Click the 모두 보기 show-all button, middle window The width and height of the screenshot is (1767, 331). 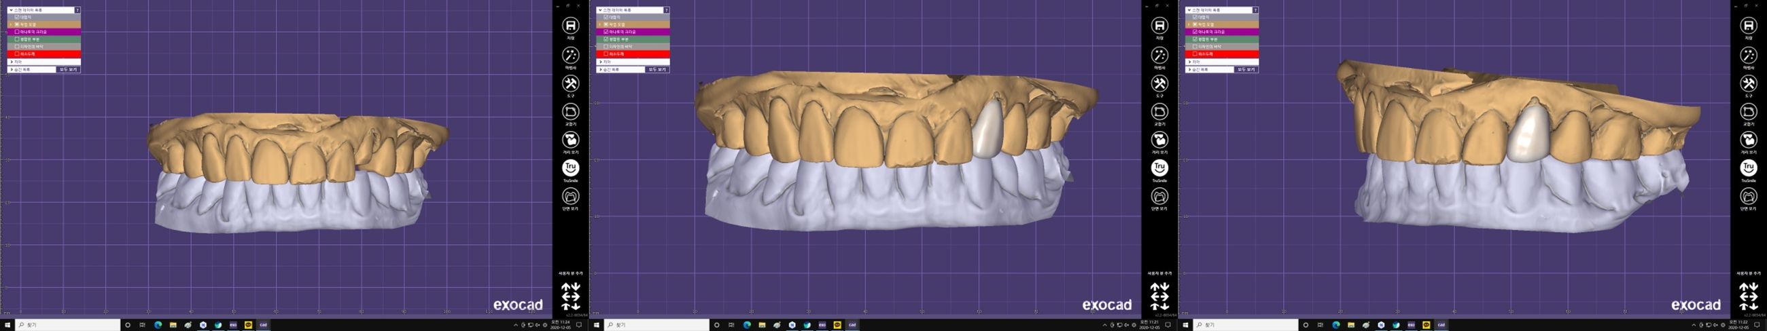point(657,69)
